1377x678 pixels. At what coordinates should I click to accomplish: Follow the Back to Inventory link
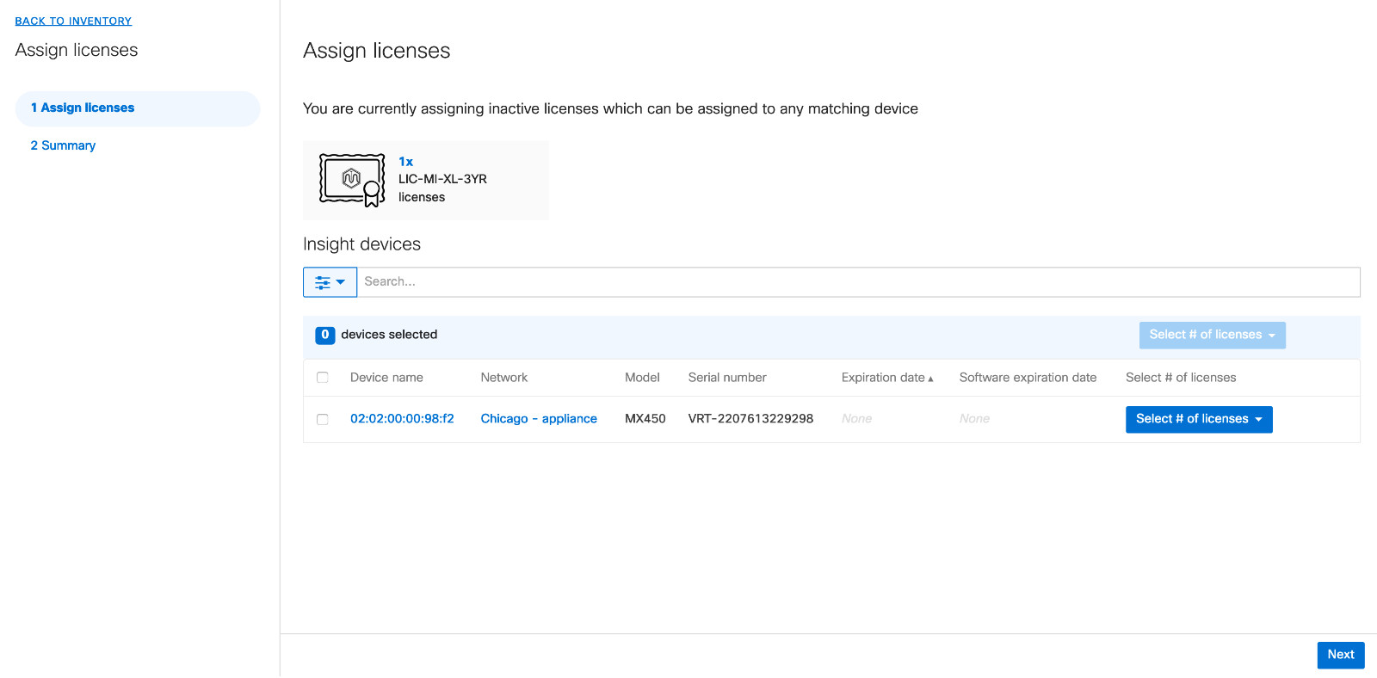[x=73, y=21]
